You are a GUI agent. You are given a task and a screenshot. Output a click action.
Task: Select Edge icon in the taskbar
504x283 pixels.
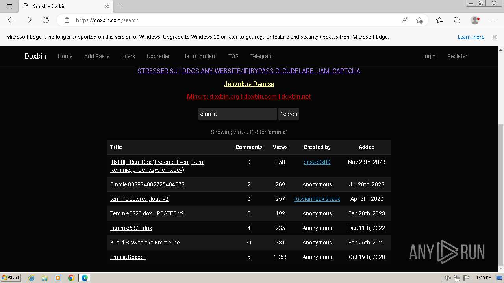pyautogui.click(x=85, y=278)
